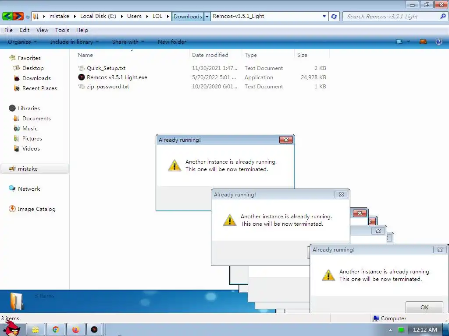Select 'Local Disk (C:)' breadcrumb segment

(x=98, y=16)
